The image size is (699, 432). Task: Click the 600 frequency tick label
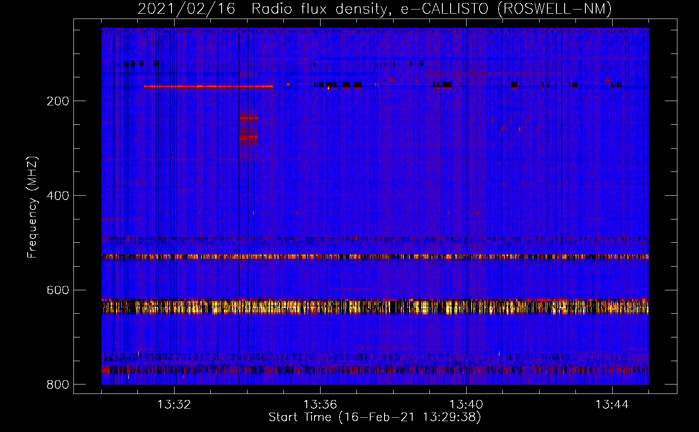point(58,290)
